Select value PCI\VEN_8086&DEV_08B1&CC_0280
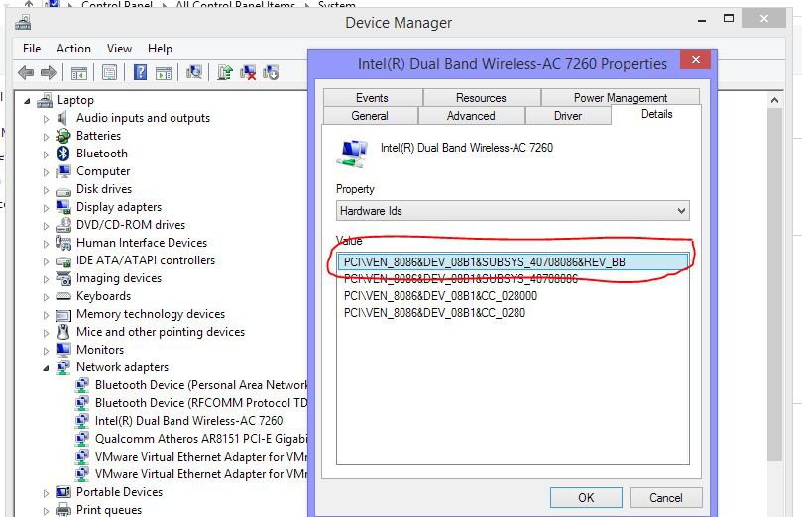This screenshot has width=802, height=517. click(x=434, y=313)
